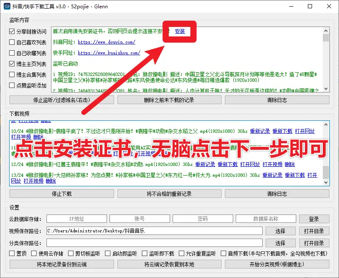Uncheck the 博主主页列表 option
The image size is (339, 278).
click(12, 64)
